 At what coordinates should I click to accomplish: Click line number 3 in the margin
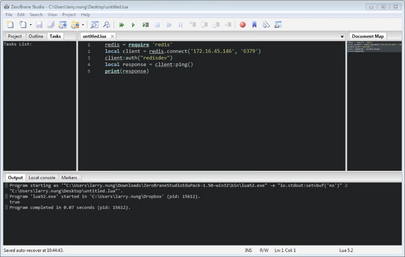pyautogui.click(x=89, y=58)
